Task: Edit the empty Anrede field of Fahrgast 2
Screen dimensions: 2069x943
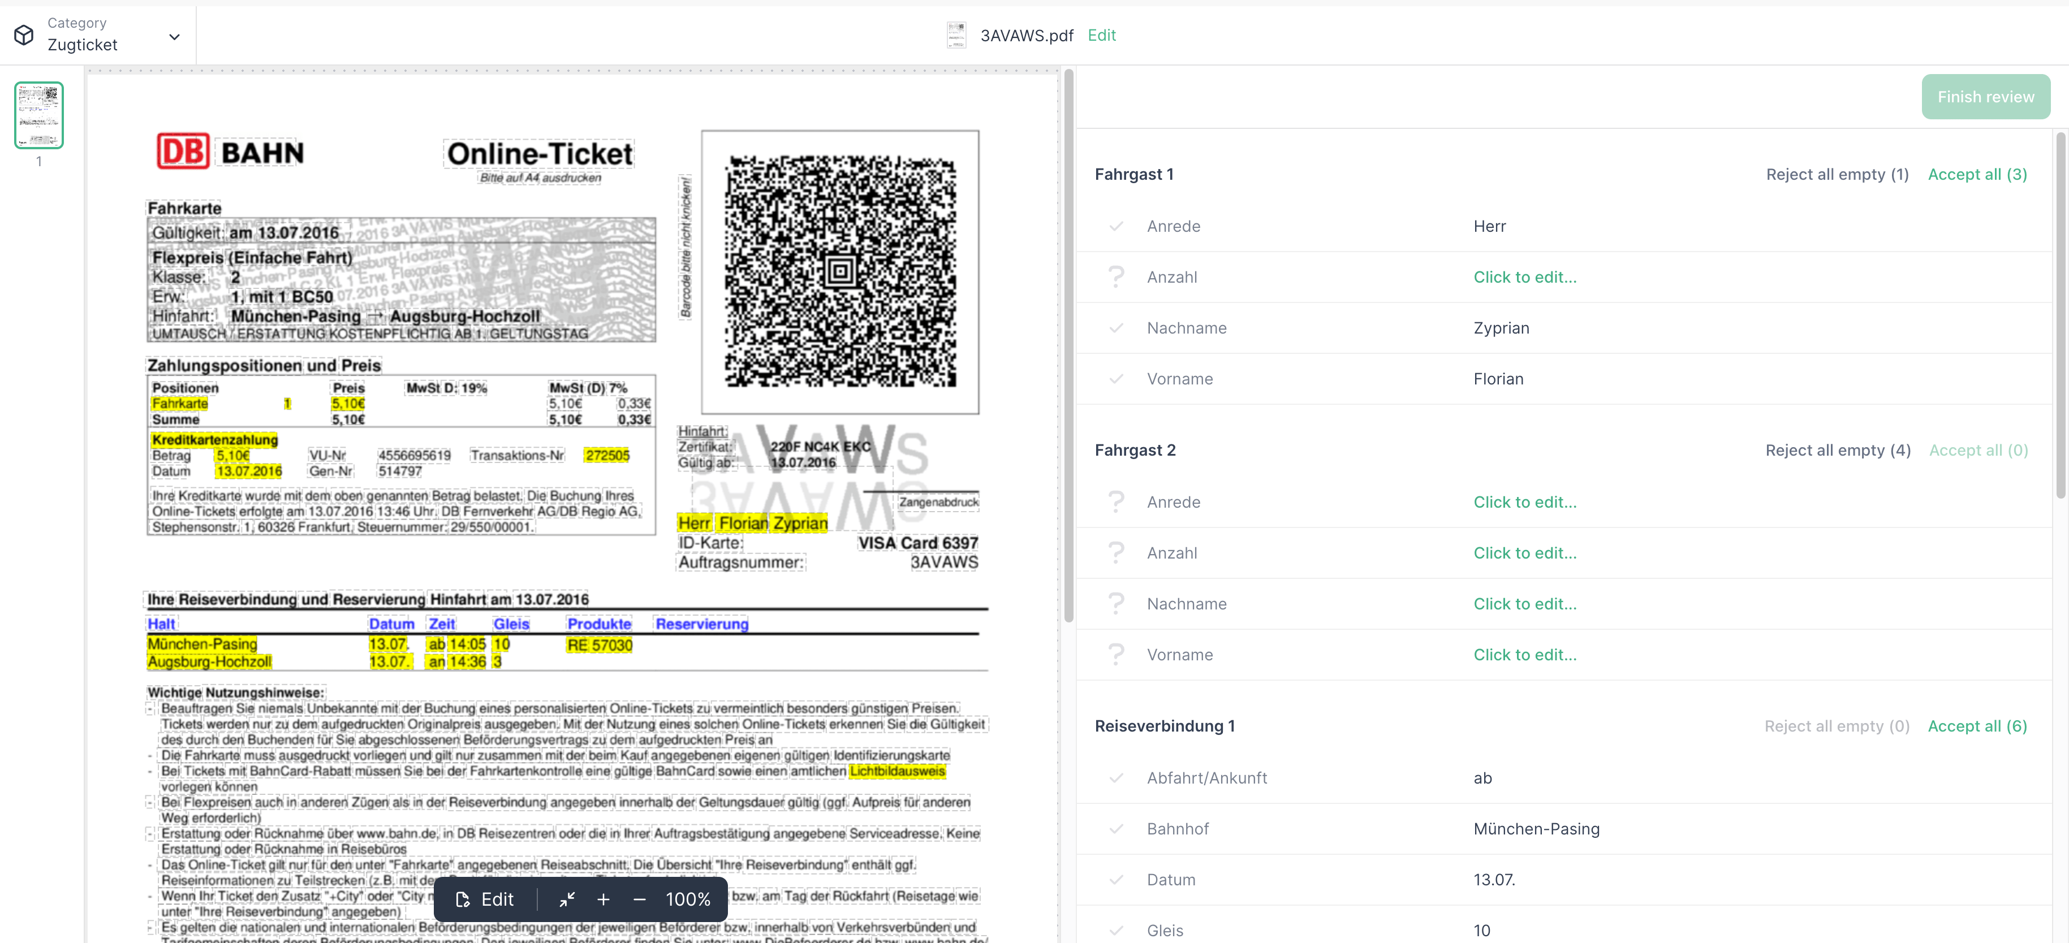Action: pyautogui.click(x=1524, y=503)
